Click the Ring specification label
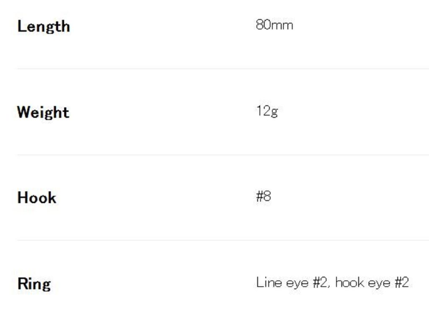This screenshot has width=429, height=315. (x=34, y=284)
